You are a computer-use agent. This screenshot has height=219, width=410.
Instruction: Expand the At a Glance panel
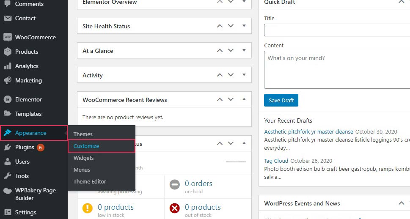click(244, 50)
